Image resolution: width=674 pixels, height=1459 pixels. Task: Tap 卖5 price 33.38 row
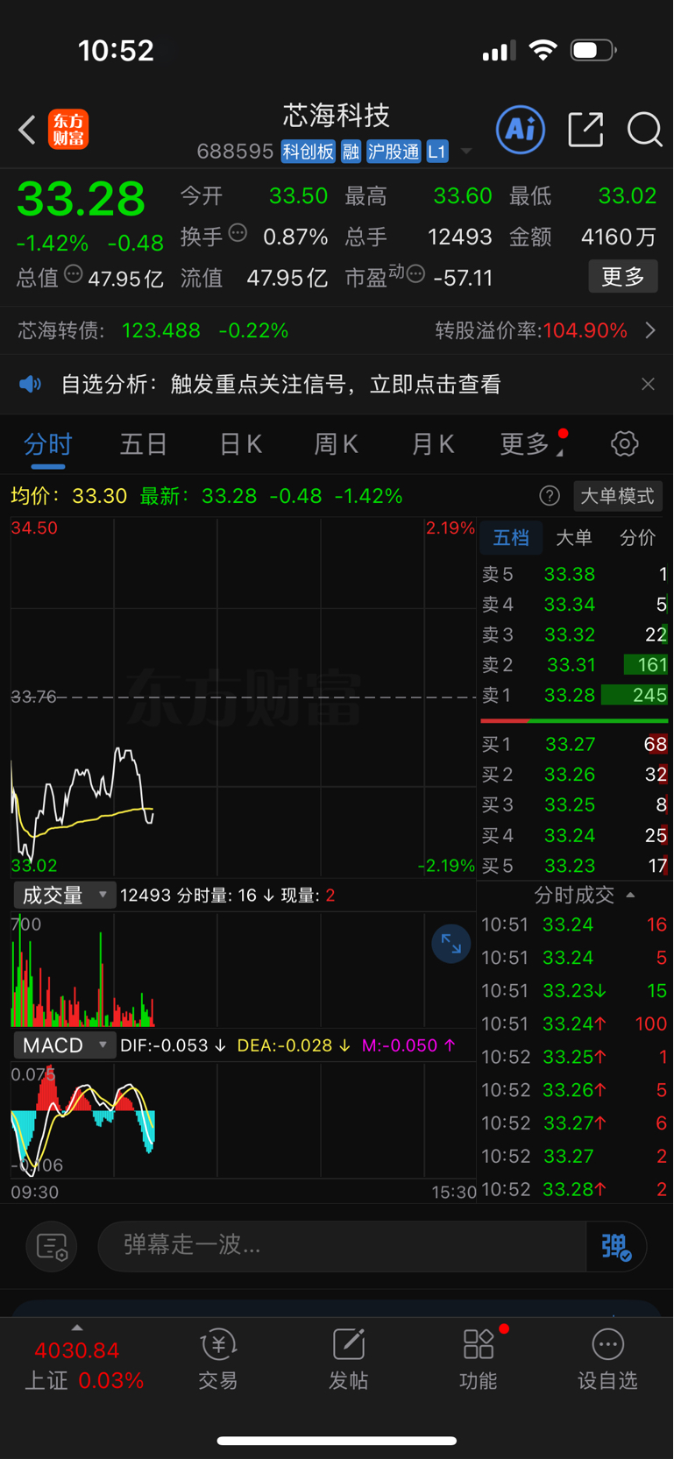point(574,574)
